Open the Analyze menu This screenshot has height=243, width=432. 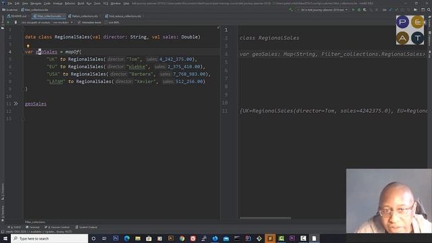57,3
